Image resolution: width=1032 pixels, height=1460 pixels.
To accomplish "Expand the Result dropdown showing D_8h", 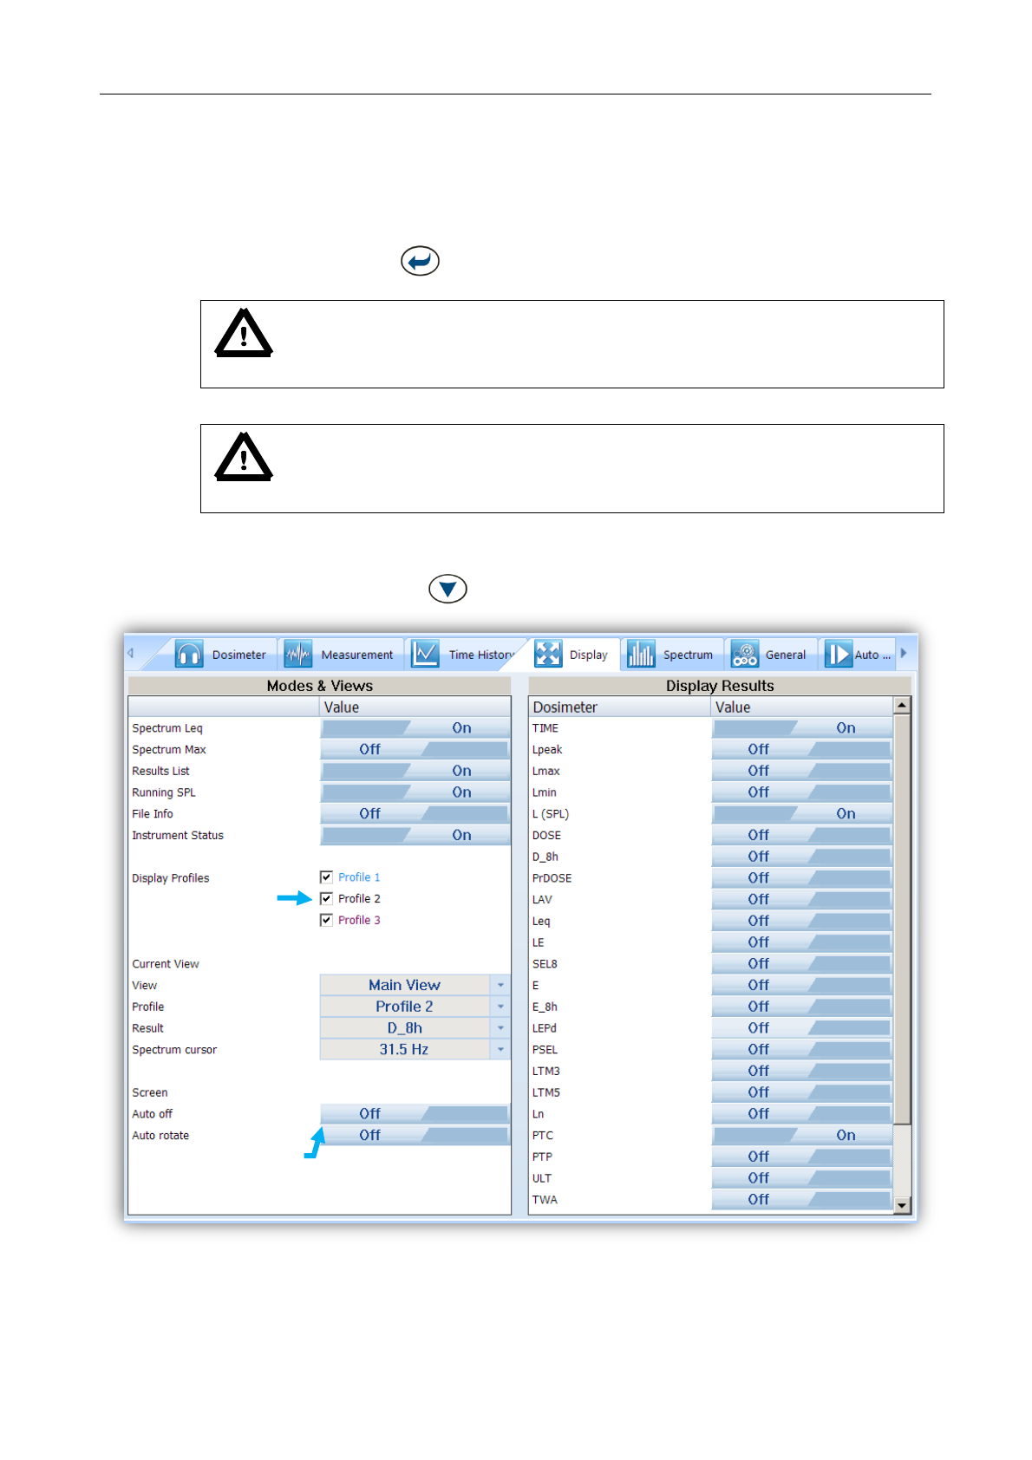I will (415, 1028).
